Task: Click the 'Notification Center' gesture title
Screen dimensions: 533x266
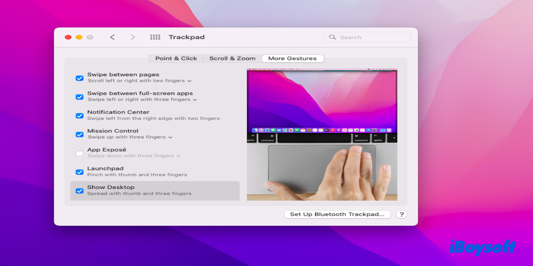Action: [x=118, y=113]
